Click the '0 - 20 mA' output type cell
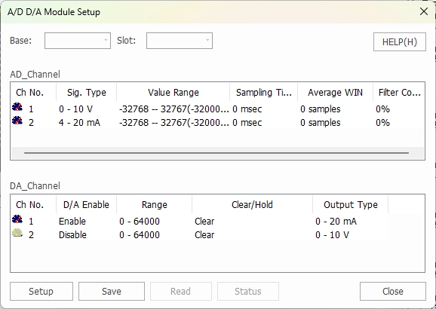 (336, 221)
